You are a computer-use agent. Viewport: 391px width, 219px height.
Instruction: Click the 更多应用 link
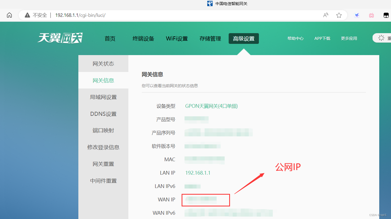pyautogui.click(x=349, y=39)
